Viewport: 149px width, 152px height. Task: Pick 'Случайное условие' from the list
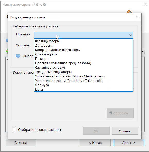83,68
